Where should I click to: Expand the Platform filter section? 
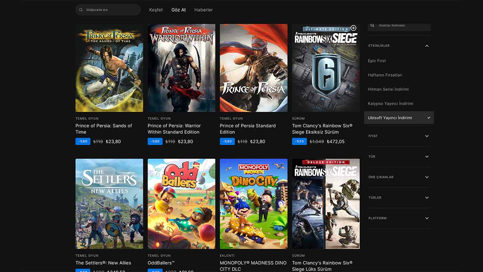[x=427, y=218]
